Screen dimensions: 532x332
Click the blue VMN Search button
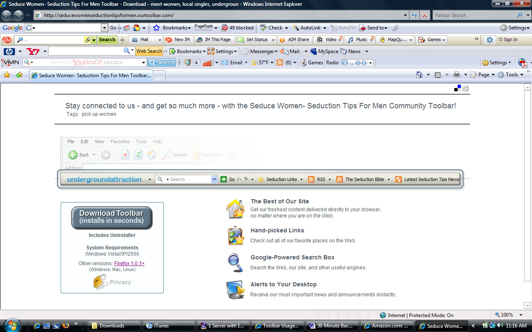162,63
